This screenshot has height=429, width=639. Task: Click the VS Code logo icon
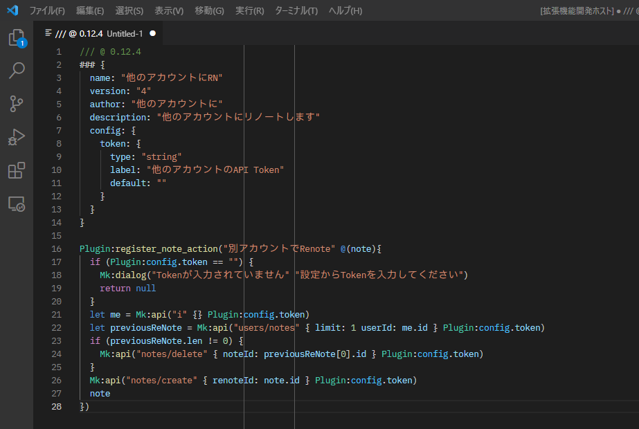point(12,10)
